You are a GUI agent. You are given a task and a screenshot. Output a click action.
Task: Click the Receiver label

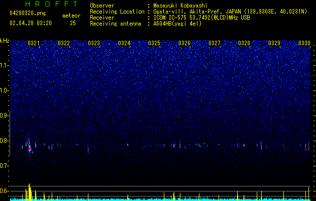tap(102, 18)
